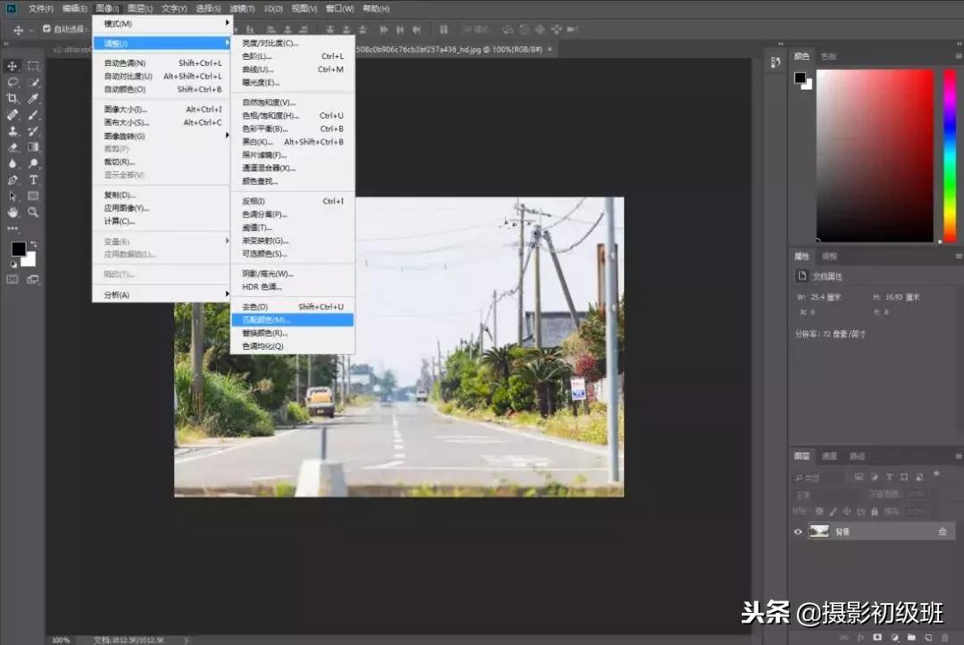The image size is (964, 645).
Task: Select the Brush tool
Action: coord(33,115)
